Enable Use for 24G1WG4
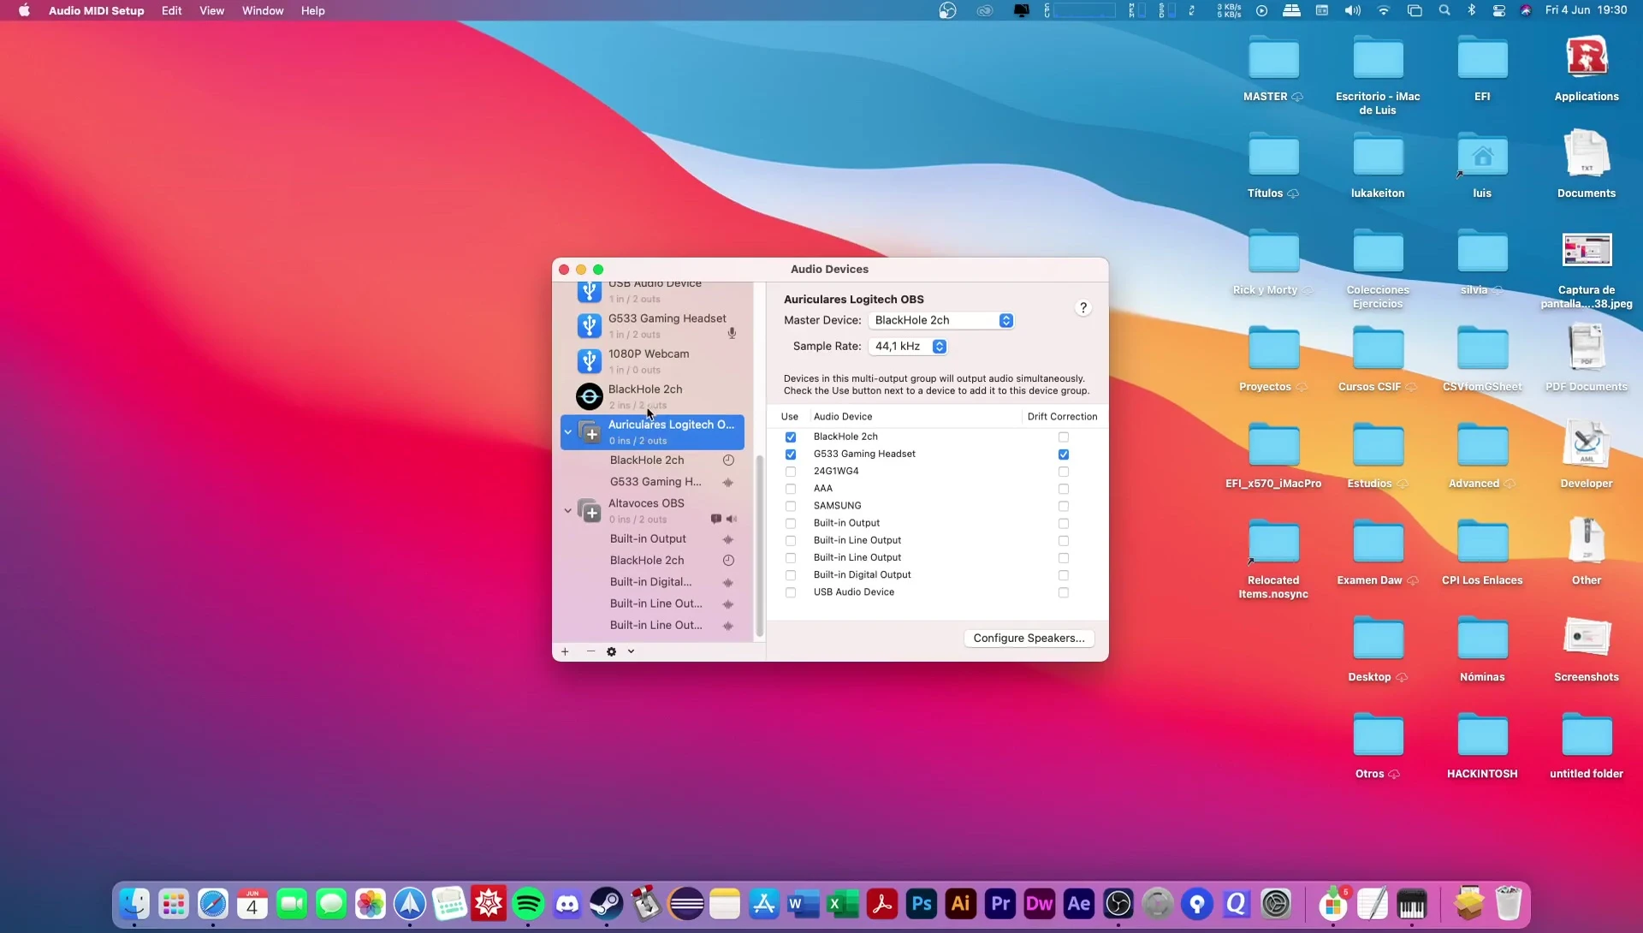 pyautogui.click(x=791, y=472)
